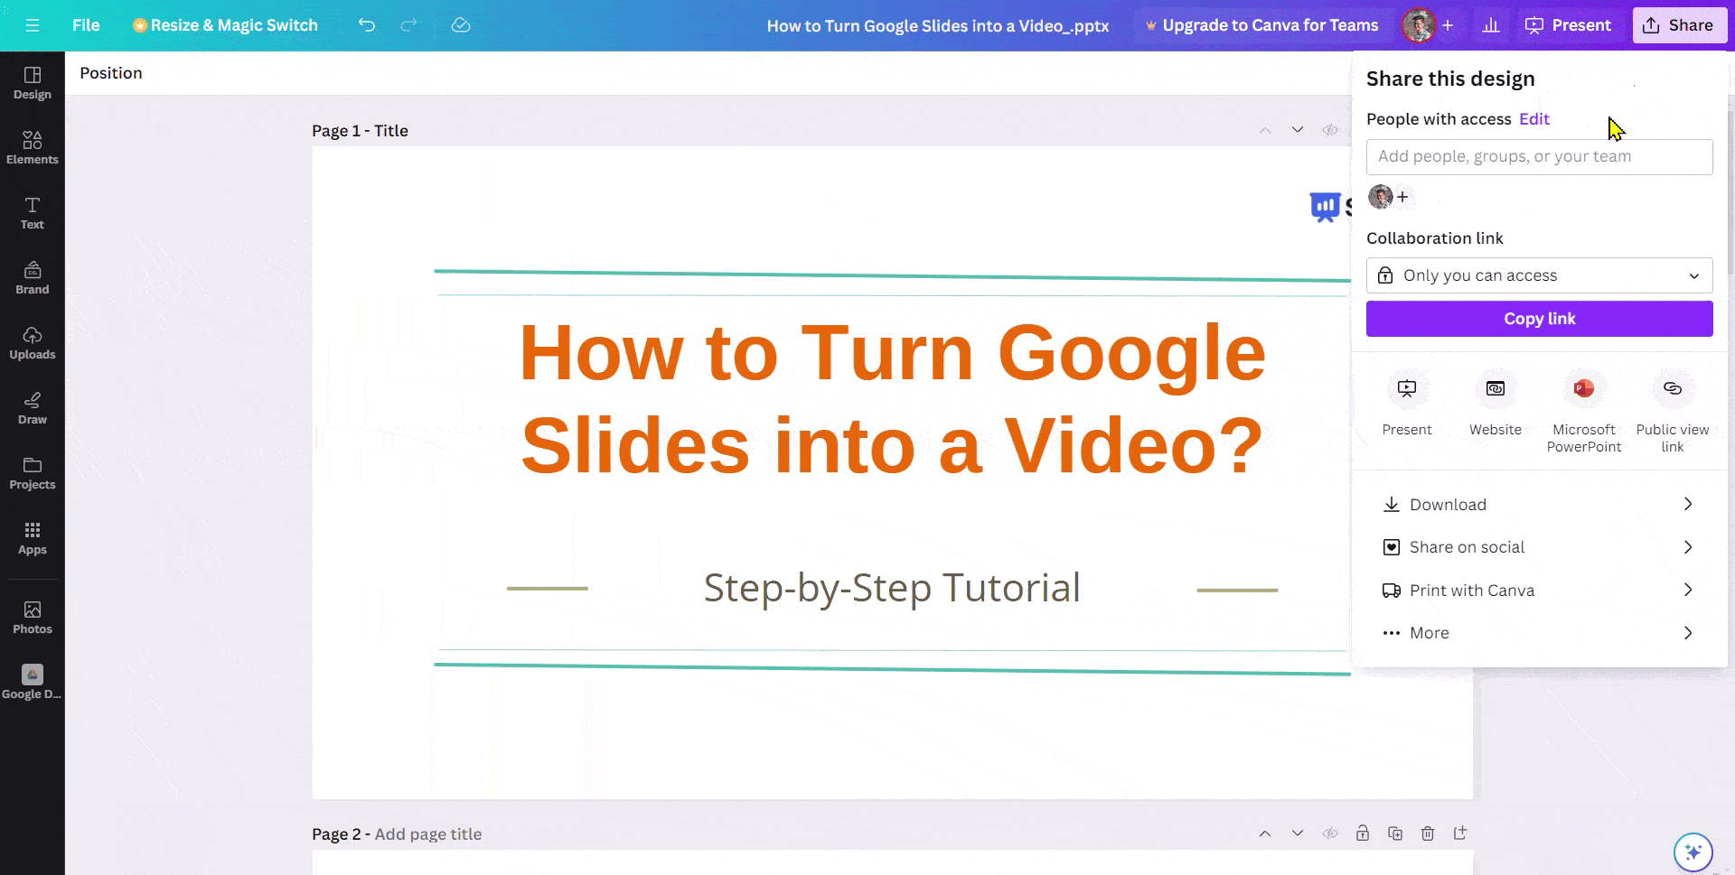Select the Draw tool

[x=33, y=407]
